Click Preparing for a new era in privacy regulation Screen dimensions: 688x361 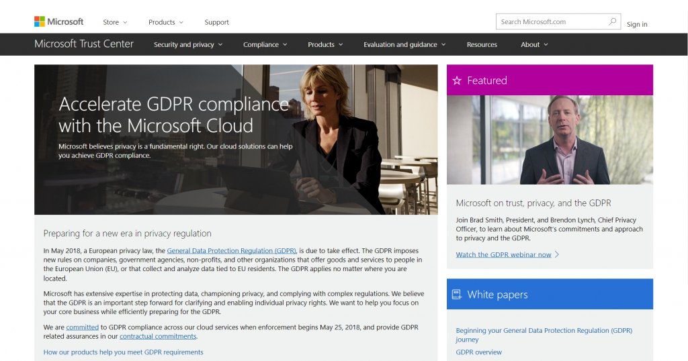coord(127,234)
